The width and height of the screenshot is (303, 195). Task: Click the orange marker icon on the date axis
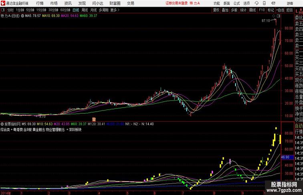[94, 119]
